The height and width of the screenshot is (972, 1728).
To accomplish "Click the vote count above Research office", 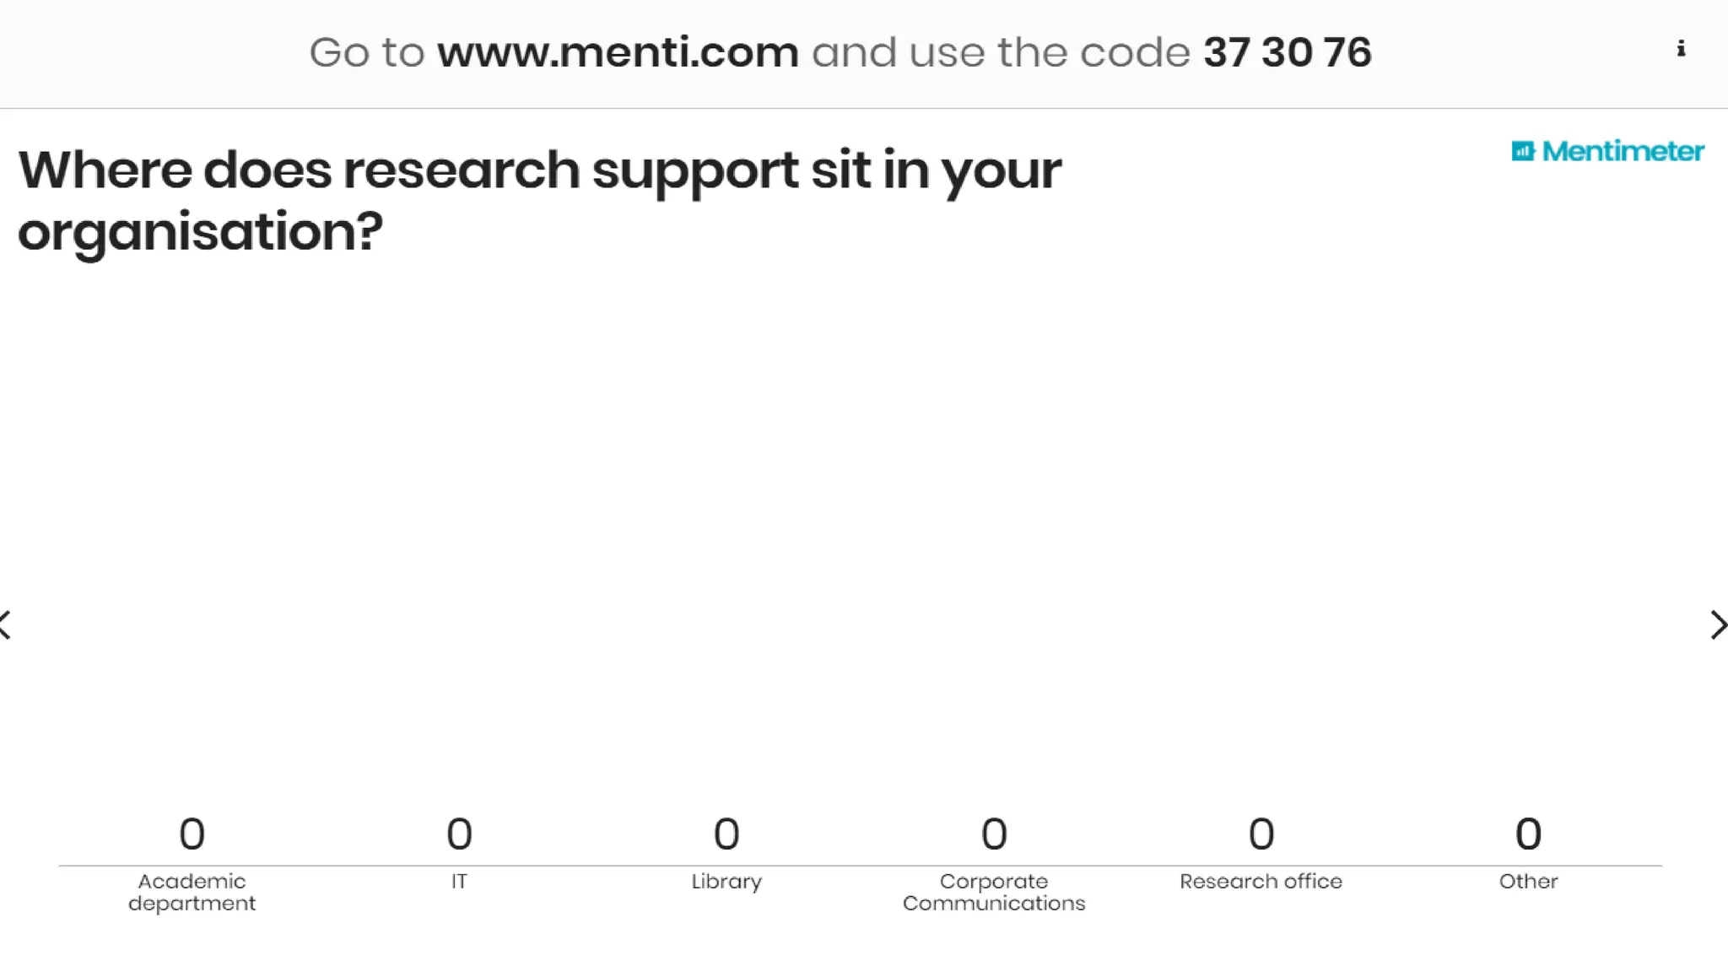I will (x=1261, y=834).
